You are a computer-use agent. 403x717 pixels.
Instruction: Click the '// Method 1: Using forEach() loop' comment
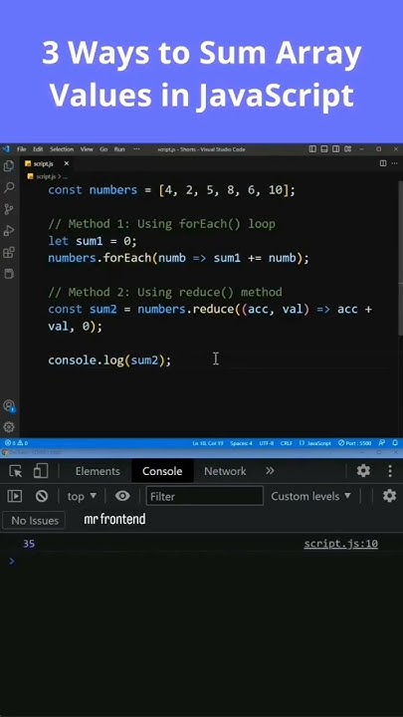point(162,224)
